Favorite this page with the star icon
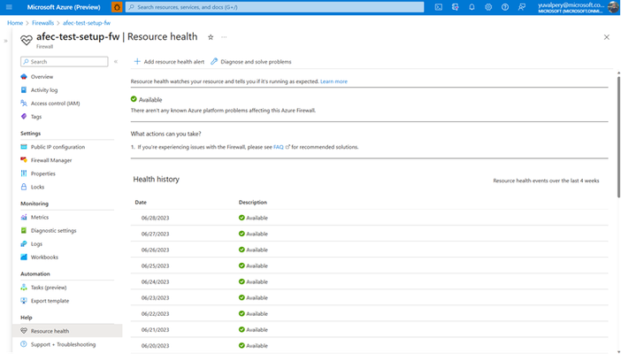This screenshot has width=621, height=354. [x=211, y=37]
